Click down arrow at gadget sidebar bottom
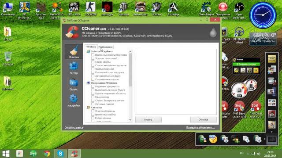282x158 pixels. pos(271,132)
